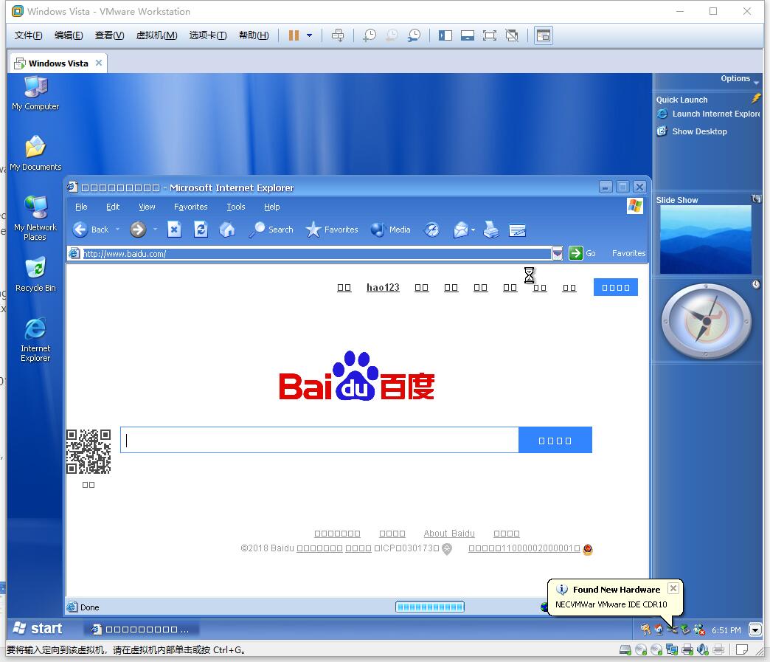Expand the Back history dropdown arrow

click(x=118, y=230)
